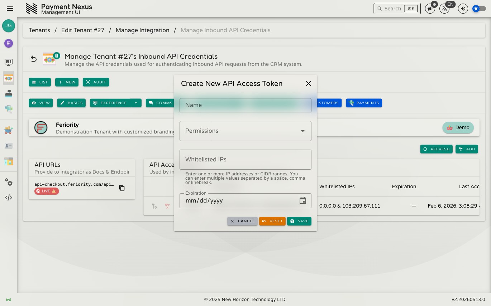
Task: Open the View tab button
Action: point(41,103)
